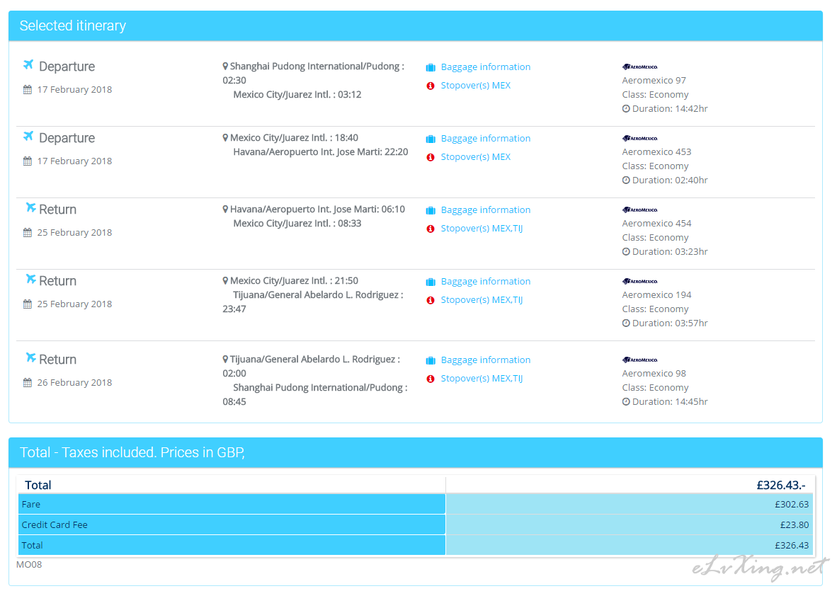The height and width of the screenshot is (591, 837).
Task: Click map pin beside Tijuana 02:00 departure
Action: 225,360
